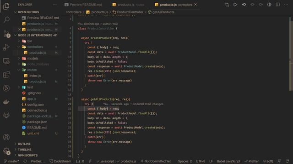The image size is (293, 164).
Task: Click the Prettier status bar item on right
Action: tap(251, 161)
